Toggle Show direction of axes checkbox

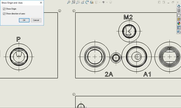[x=4, y=14]
